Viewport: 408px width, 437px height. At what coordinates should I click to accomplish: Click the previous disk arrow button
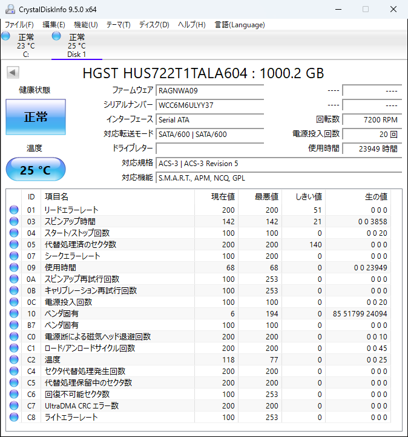point(12,73)
